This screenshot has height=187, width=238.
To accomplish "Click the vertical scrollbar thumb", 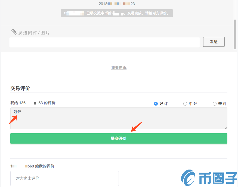I will [x=235, y=34].
